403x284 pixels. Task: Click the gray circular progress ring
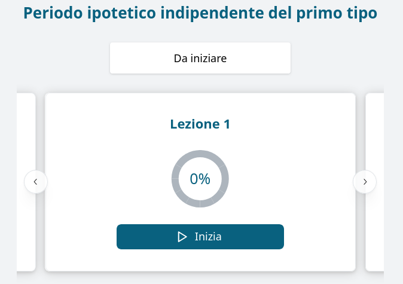click(200, 179)
